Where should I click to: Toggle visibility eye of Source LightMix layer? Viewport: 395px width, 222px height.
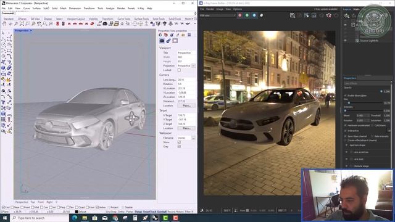346,41
